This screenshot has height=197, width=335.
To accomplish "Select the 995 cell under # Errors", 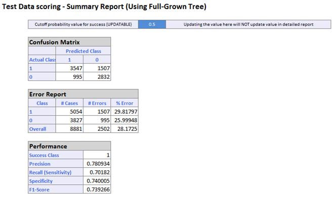I will click(x=97, y=120).
